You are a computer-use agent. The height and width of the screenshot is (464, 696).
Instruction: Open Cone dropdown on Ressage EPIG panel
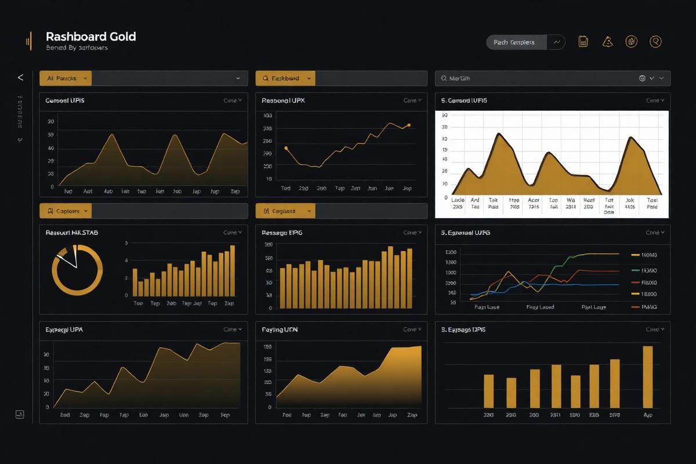click(412, 232)
